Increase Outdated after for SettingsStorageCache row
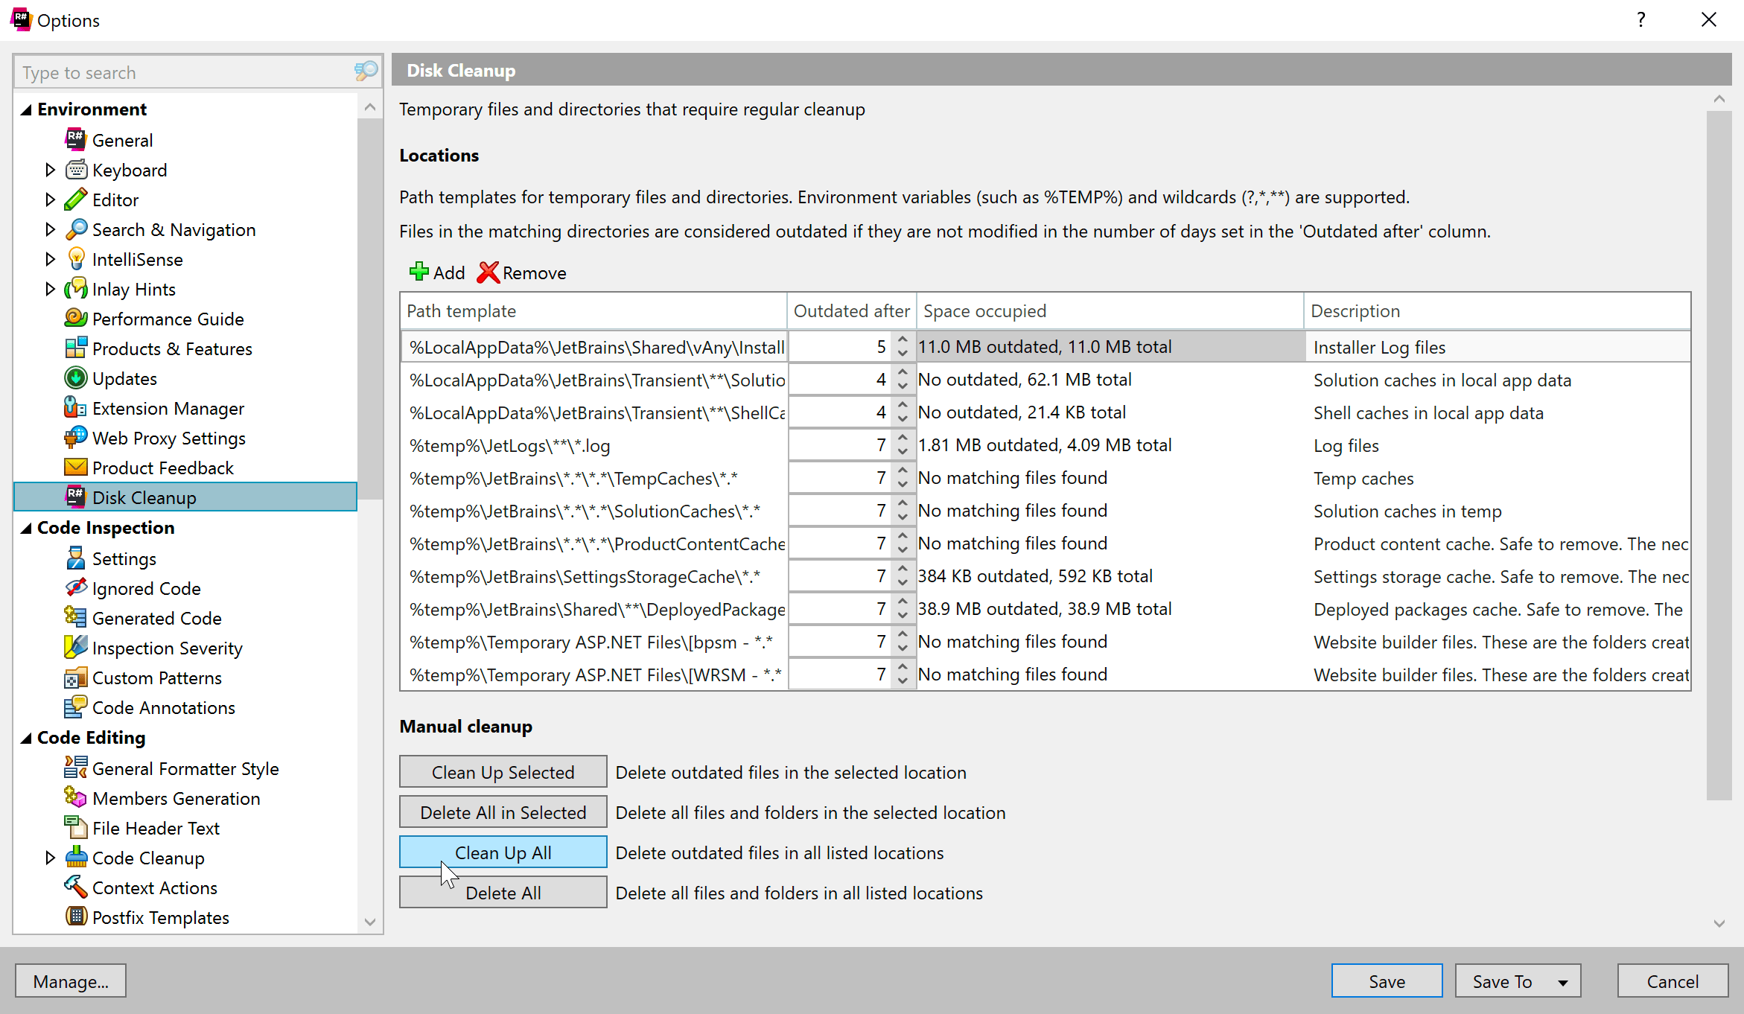This screenshot has height=1014, width=1744. 903,569
